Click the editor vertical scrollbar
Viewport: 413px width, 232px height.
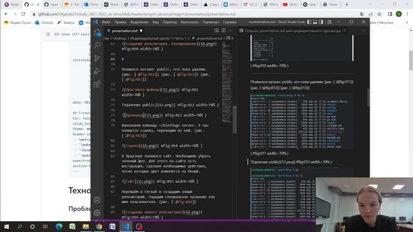coord(234,120)
